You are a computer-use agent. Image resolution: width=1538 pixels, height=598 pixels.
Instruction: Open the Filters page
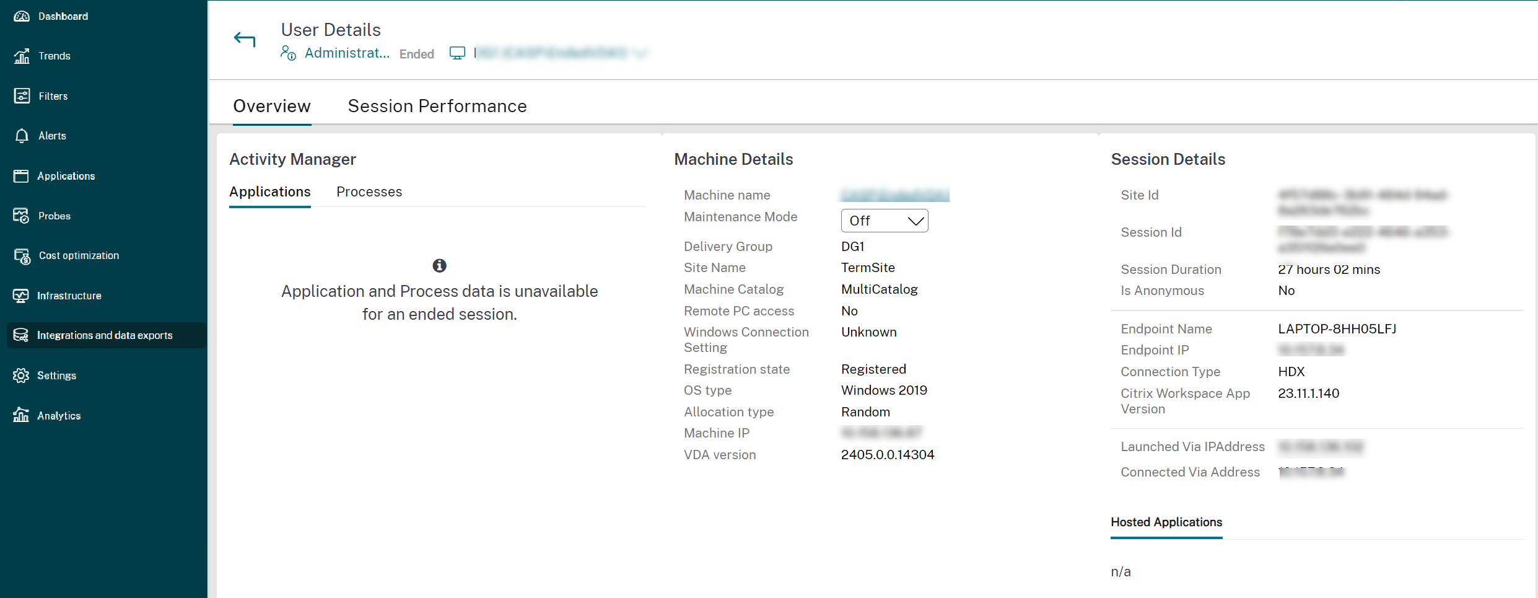click(x=53, y=96)
